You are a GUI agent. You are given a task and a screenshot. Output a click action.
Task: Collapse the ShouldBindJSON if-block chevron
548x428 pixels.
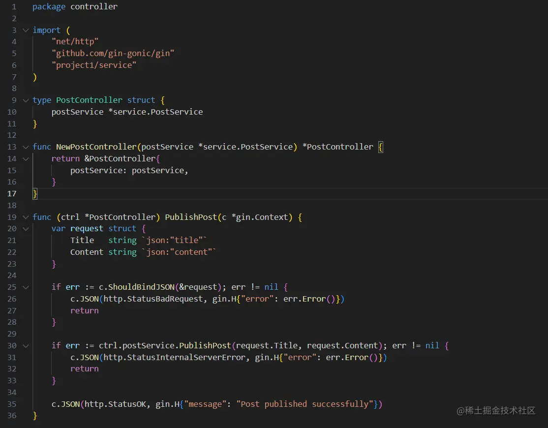(26, 287)
